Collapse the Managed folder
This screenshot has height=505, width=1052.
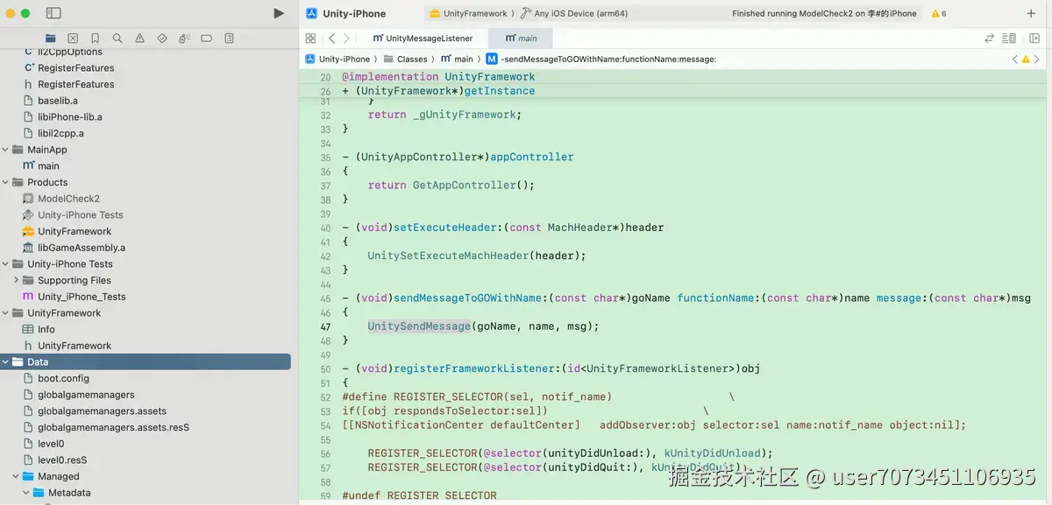tap(16, 476)
